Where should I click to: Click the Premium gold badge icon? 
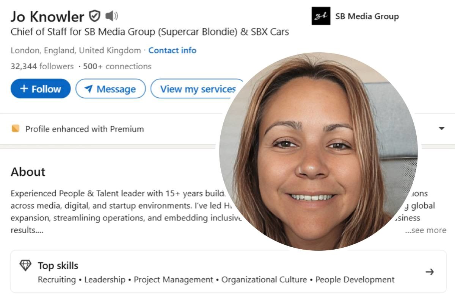pos(15,129)
